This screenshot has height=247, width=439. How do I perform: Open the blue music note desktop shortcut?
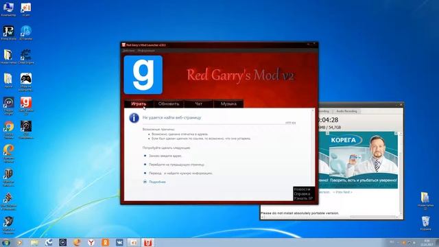(x=26, y=33)
